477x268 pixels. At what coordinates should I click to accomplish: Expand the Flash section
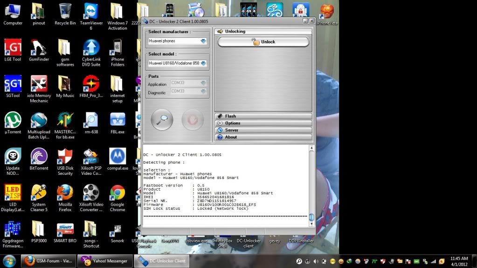click(x=263, y=116)
